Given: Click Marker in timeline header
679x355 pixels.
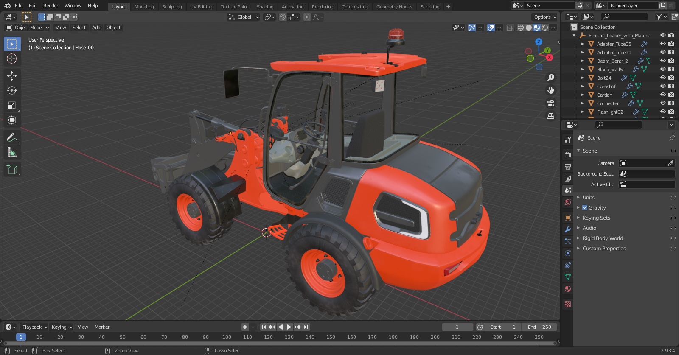Looking at the screenshot, I should 102,327.
